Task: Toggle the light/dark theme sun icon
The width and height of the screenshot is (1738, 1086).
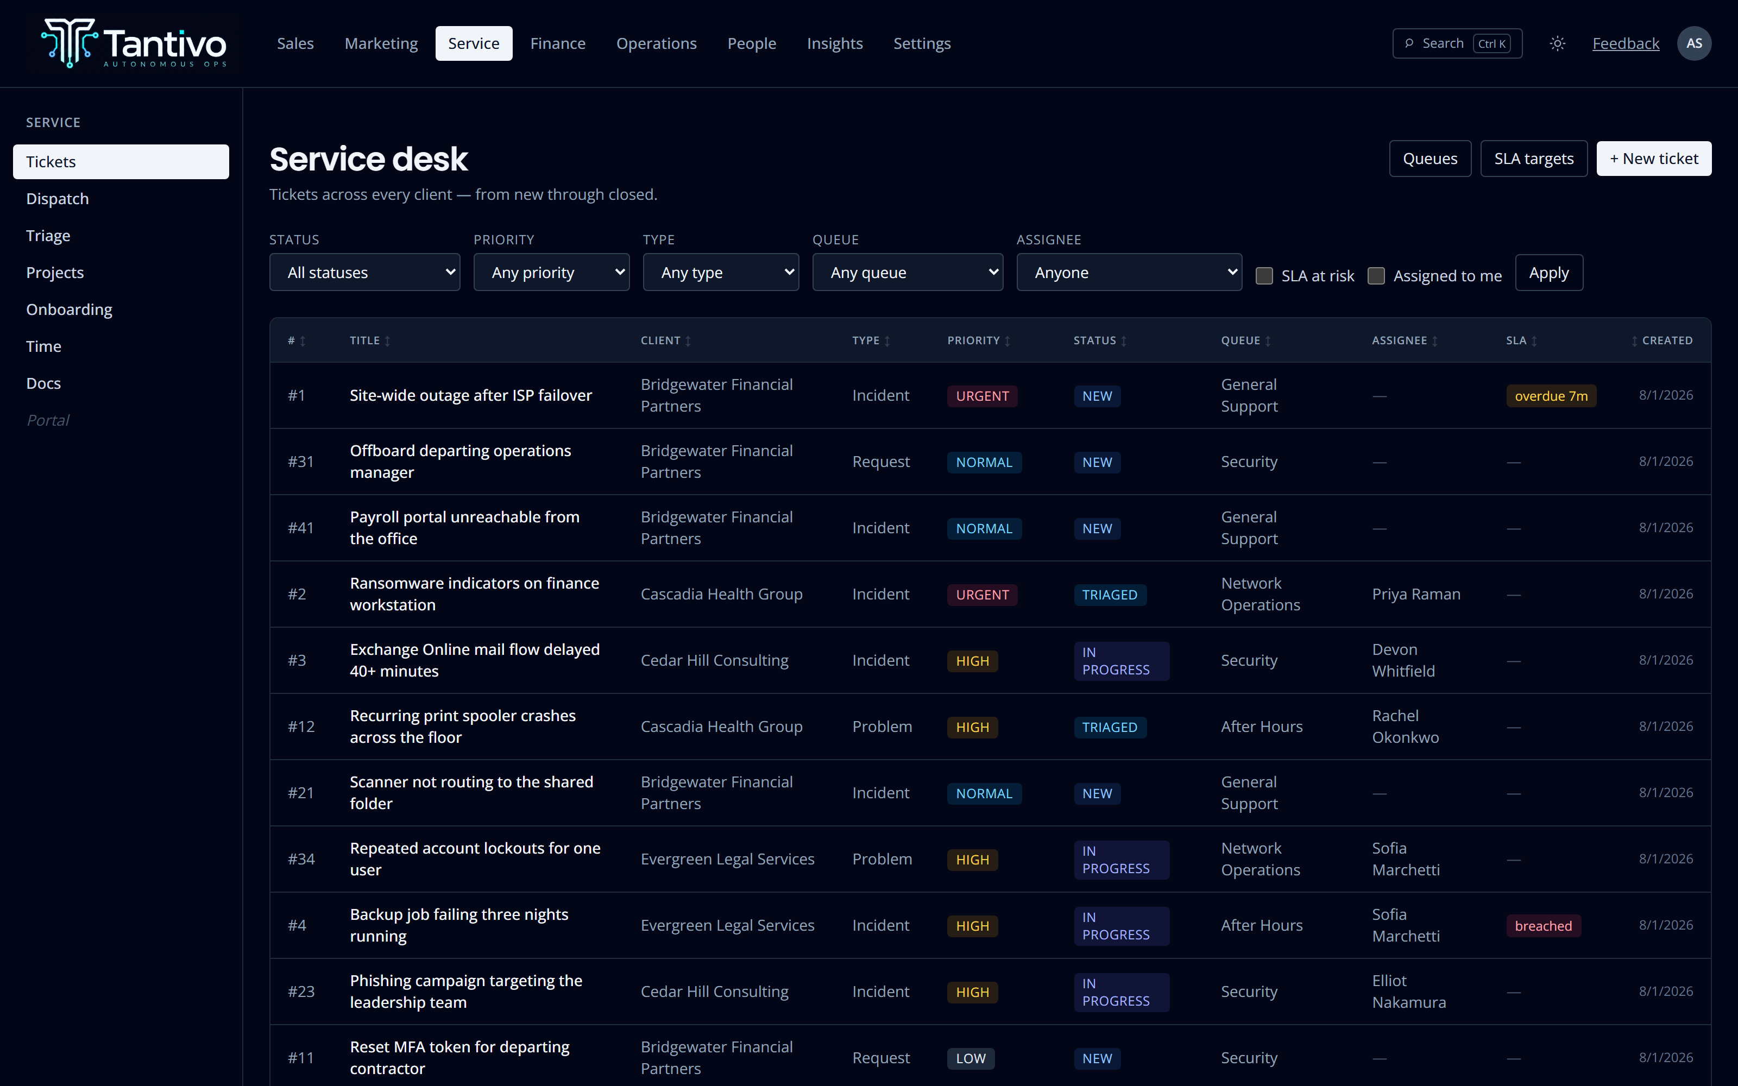Action: click(x=1557, y=43)
